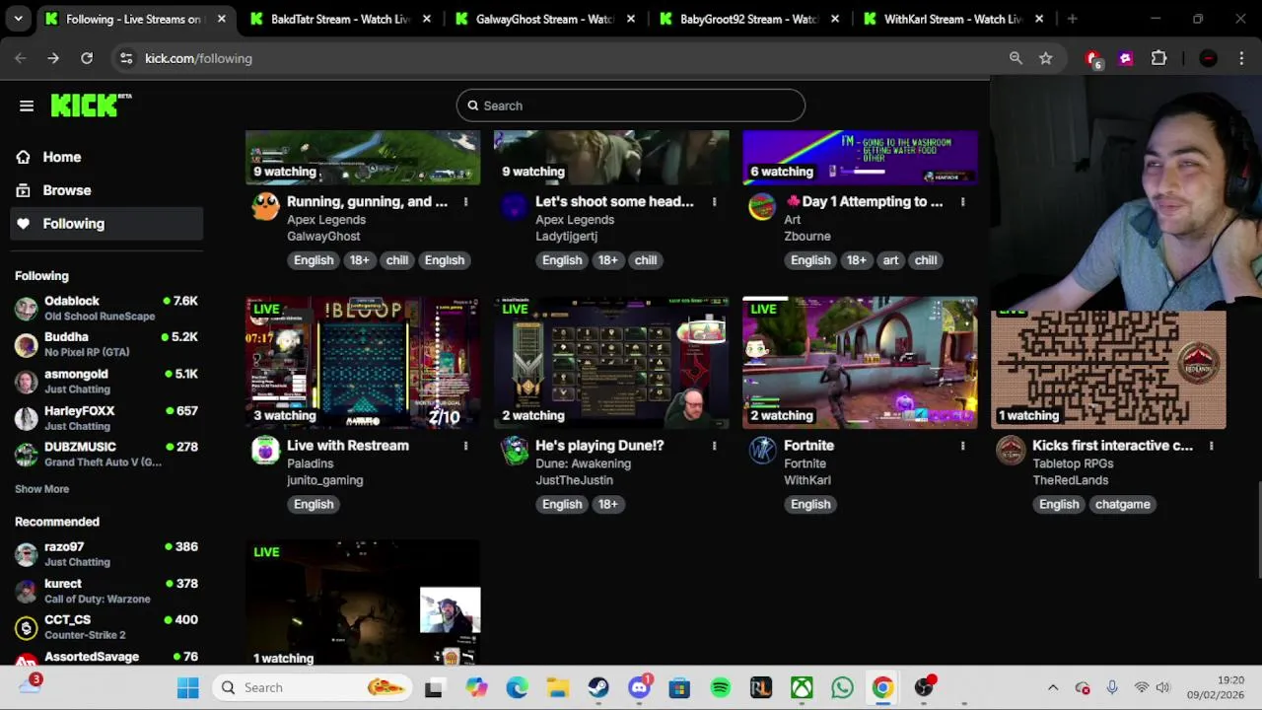
Task: Open DUBZMUSIC channel in sidebar
Action: click(x=106, y=454)
